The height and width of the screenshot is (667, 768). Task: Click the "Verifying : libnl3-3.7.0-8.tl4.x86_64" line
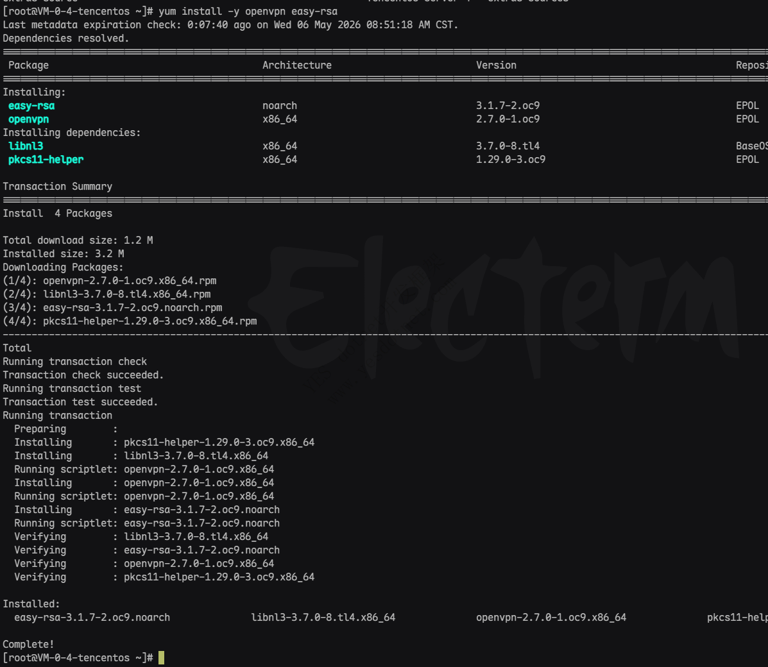point(141,537)
